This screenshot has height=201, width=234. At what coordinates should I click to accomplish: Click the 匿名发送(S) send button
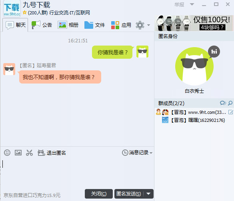129,194
